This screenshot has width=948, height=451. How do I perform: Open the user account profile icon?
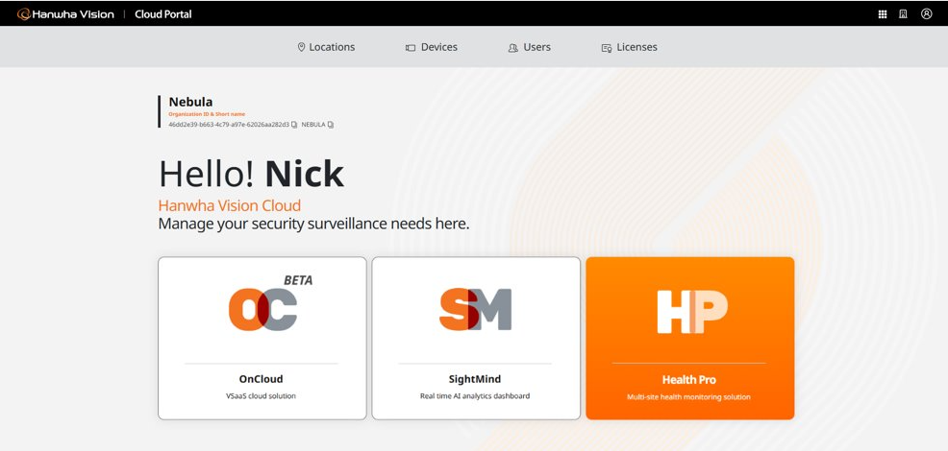[x=926, y=13]
